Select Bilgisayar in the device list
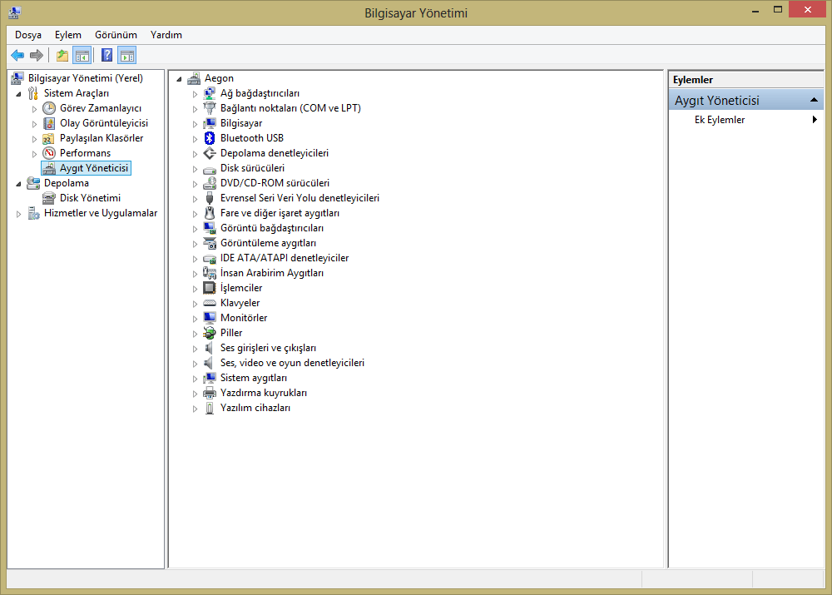 pyautogui.click(x=241, y=123)
